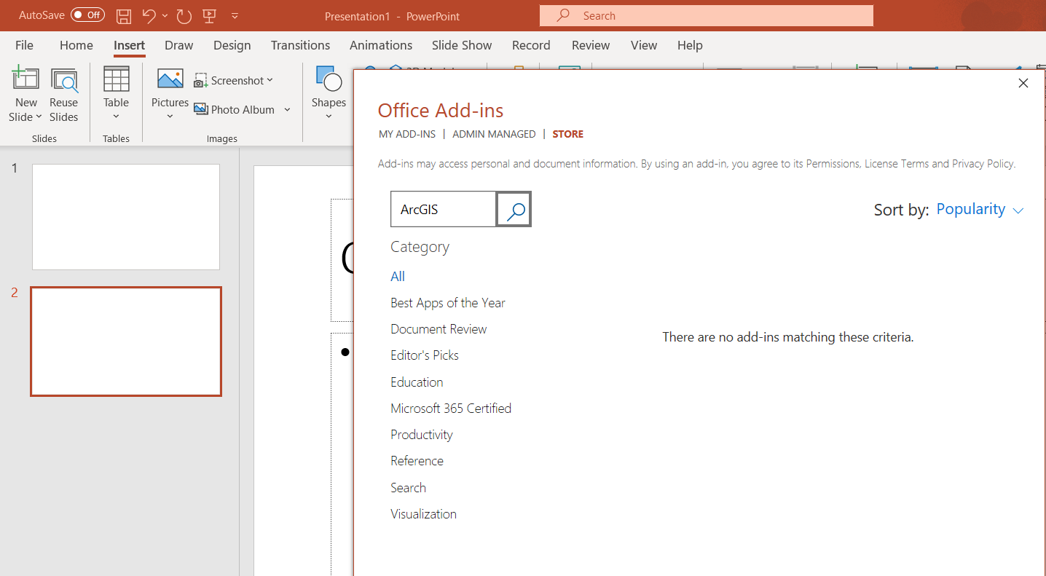
Task: Click the Photo Album button
Action: [235, 109]
